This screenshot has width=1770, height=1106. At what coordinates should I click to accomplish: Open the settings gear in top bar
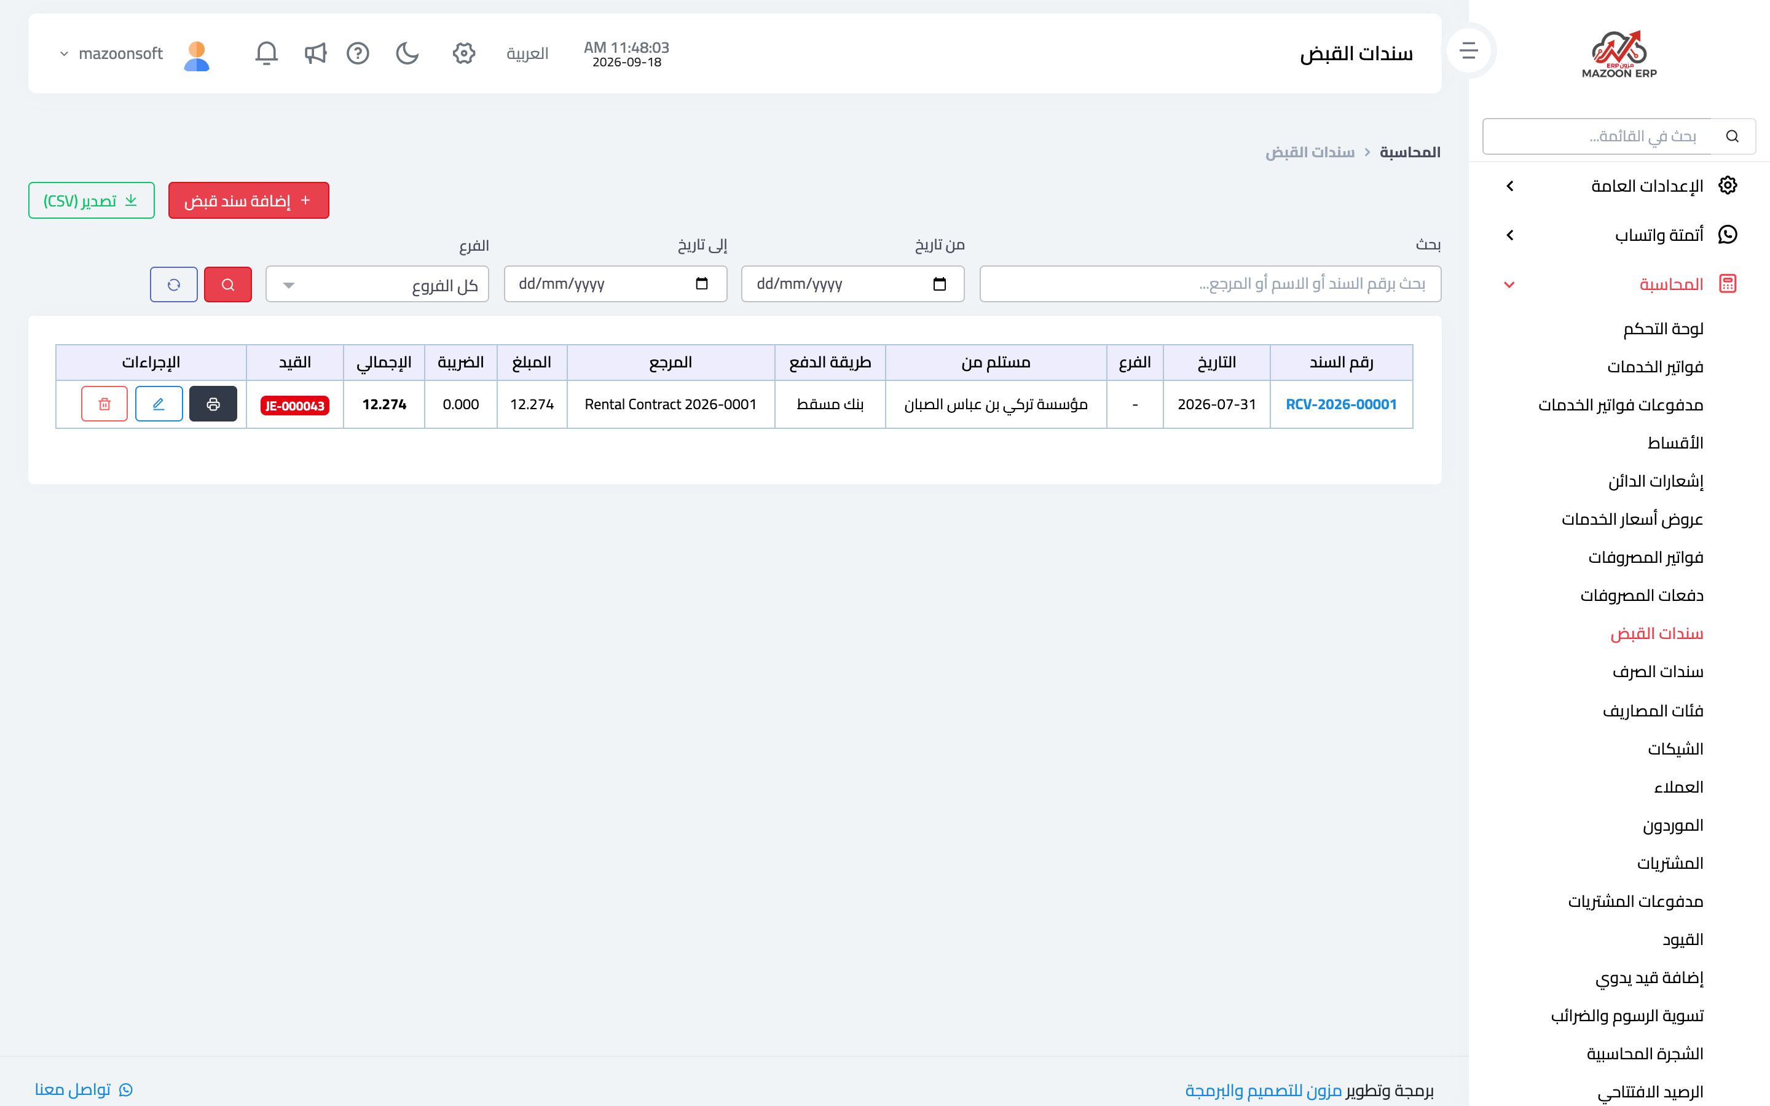click(464, 53)
